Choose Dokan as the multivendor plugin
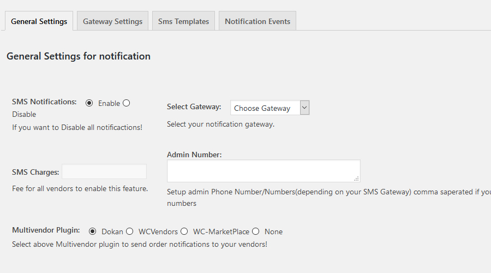 [x=92, y=231]
